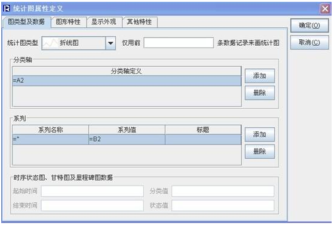The image size is (334, 226).
Task: Click the 状态值 input field
Action: point(223,206)
